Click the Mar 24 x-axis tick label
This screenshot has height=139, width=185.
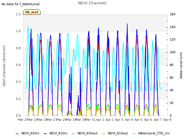(x=23, y=120)
